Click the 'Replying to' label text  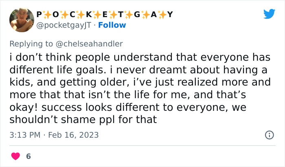coord(30,43)
